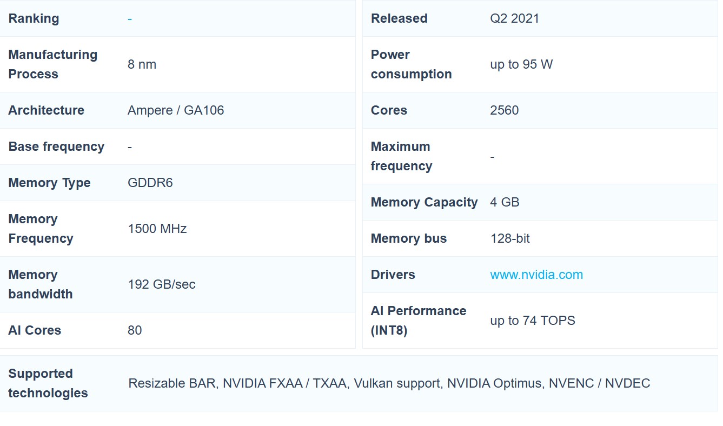The image size is (723, 426).
Task: Select the 'Q2 2021' release value
Action: click(x=514, y=18)
